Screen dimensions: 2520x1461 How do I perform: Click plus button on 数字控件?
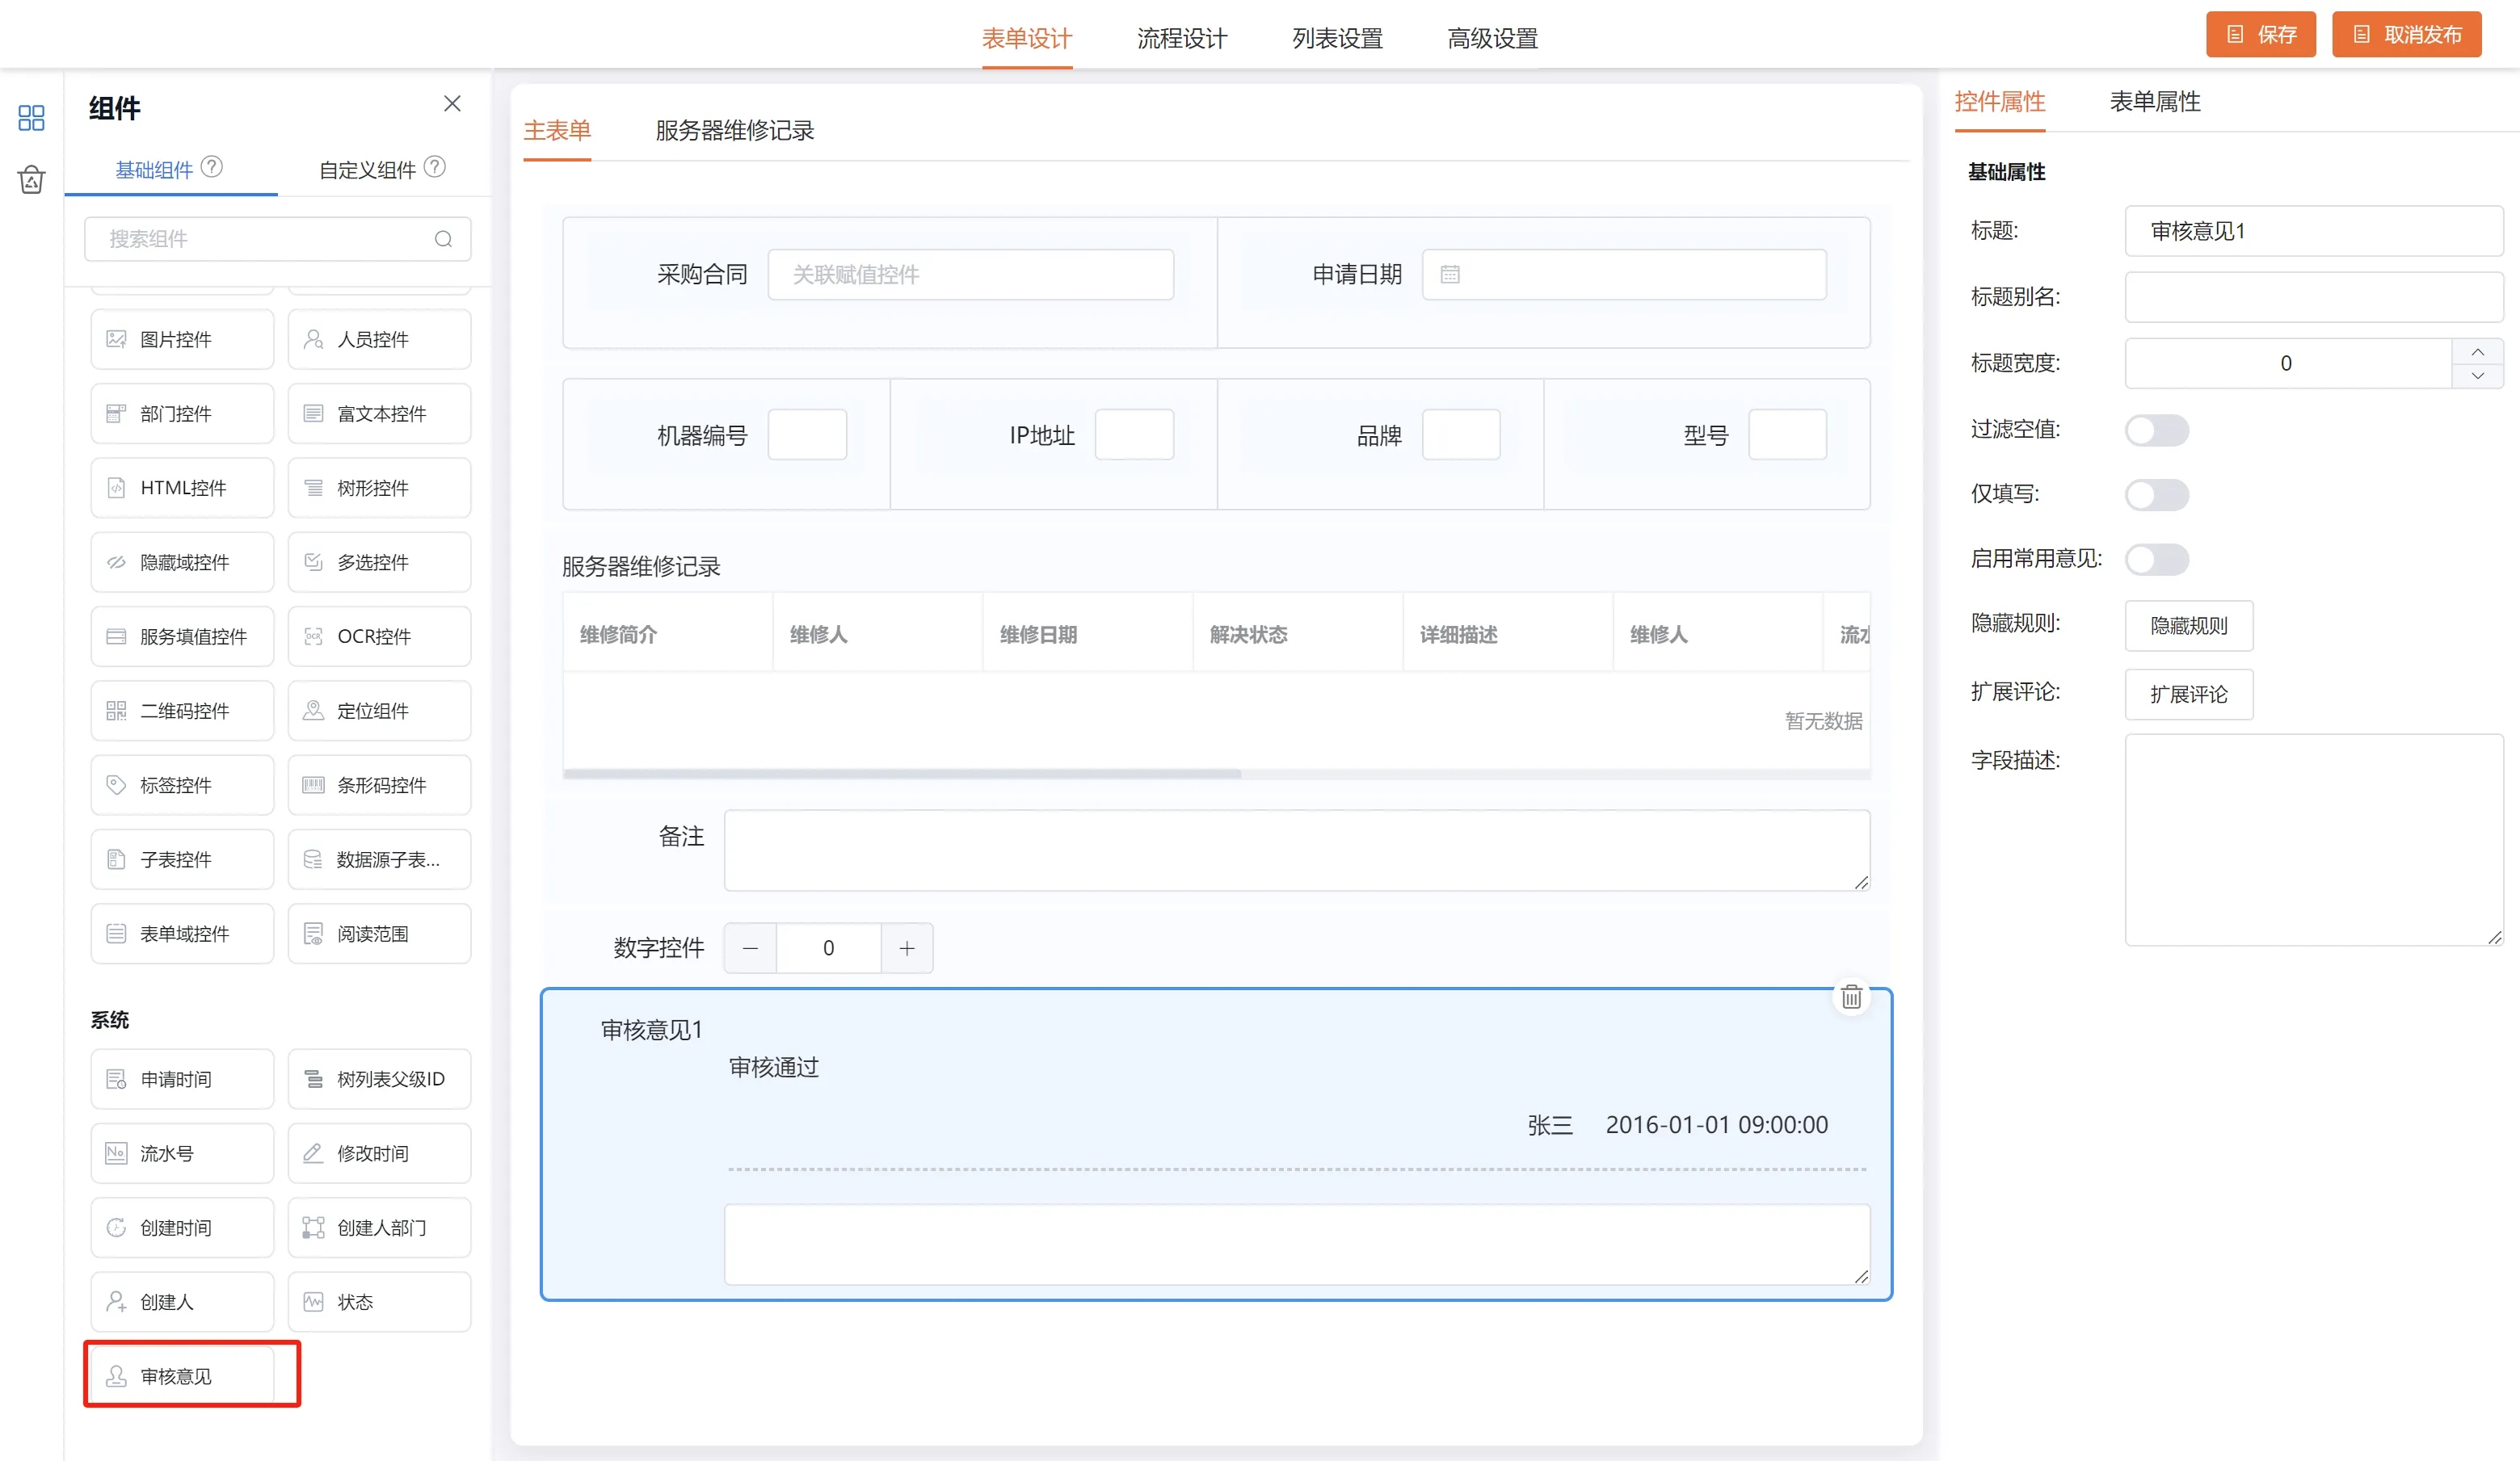tap(906, 948)
